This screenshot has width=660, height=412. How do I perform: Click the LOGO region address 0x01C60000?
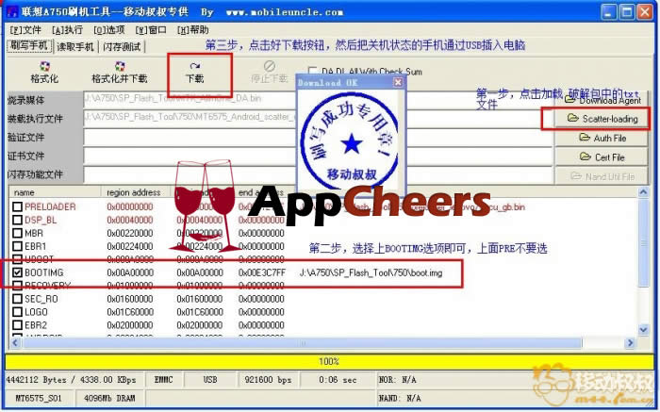pyautogui.click(x=130, y=312)
